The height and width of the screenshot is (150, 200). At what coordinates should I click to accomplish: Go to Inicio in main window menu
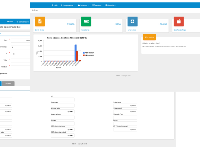click(x=54, y=5)
